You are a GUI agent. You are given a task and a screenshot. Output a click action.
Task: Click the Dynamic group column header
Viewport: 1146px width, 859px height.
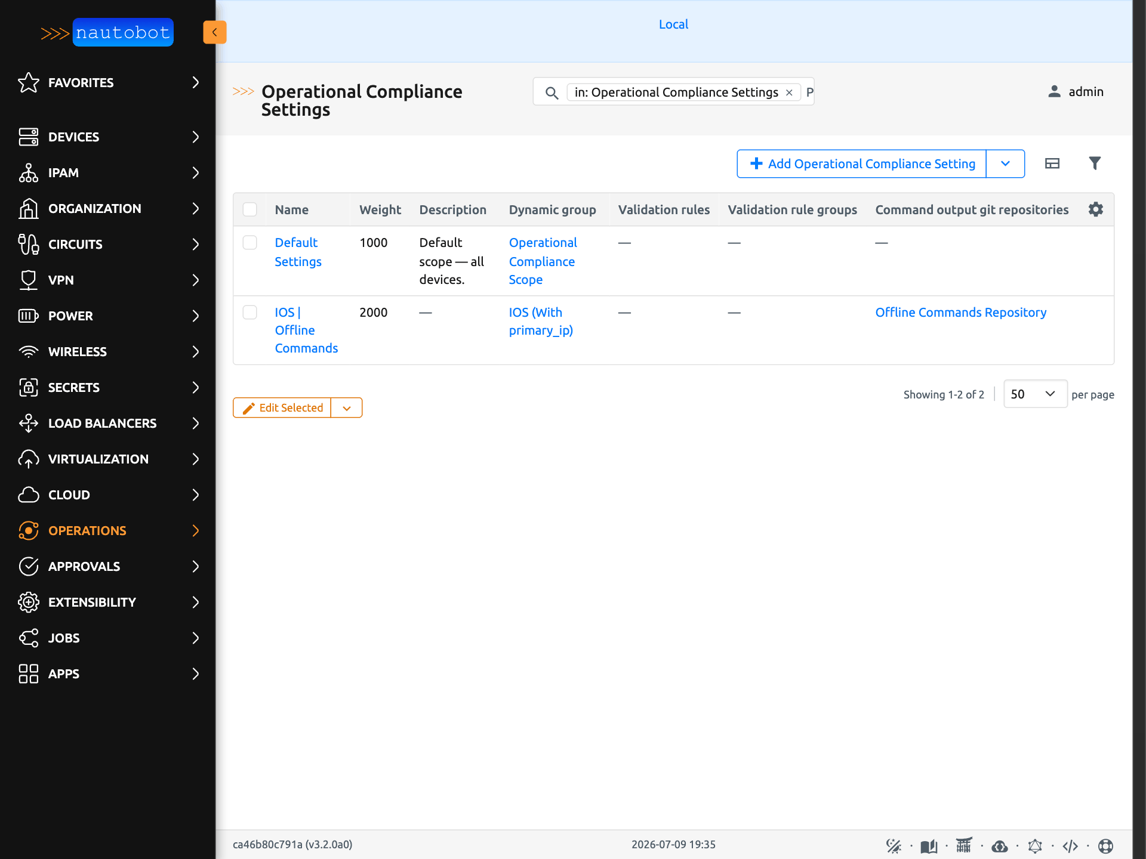pos(552,209)
